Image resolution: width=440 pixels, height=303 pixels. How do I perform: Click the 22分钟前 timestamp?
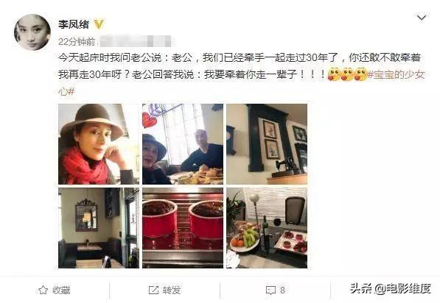tap(77, 42)
